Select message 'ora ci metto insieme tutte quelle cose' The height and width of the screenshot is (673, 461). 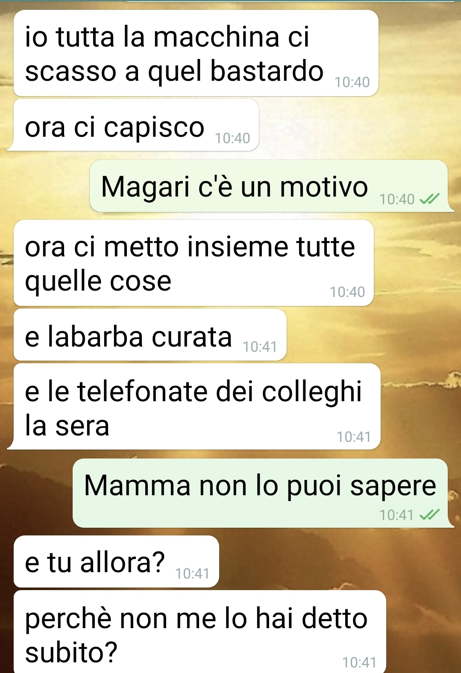pyautogui.click(x=194, y=263)
